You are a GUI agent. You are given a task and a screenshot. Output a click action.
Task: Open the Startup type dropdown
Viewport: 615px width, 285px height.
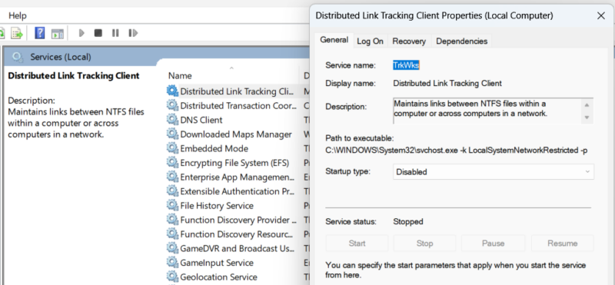[494, 172]
